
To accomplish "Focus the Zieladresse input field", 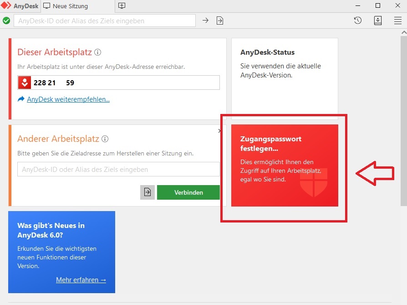I will coord(118,169).
